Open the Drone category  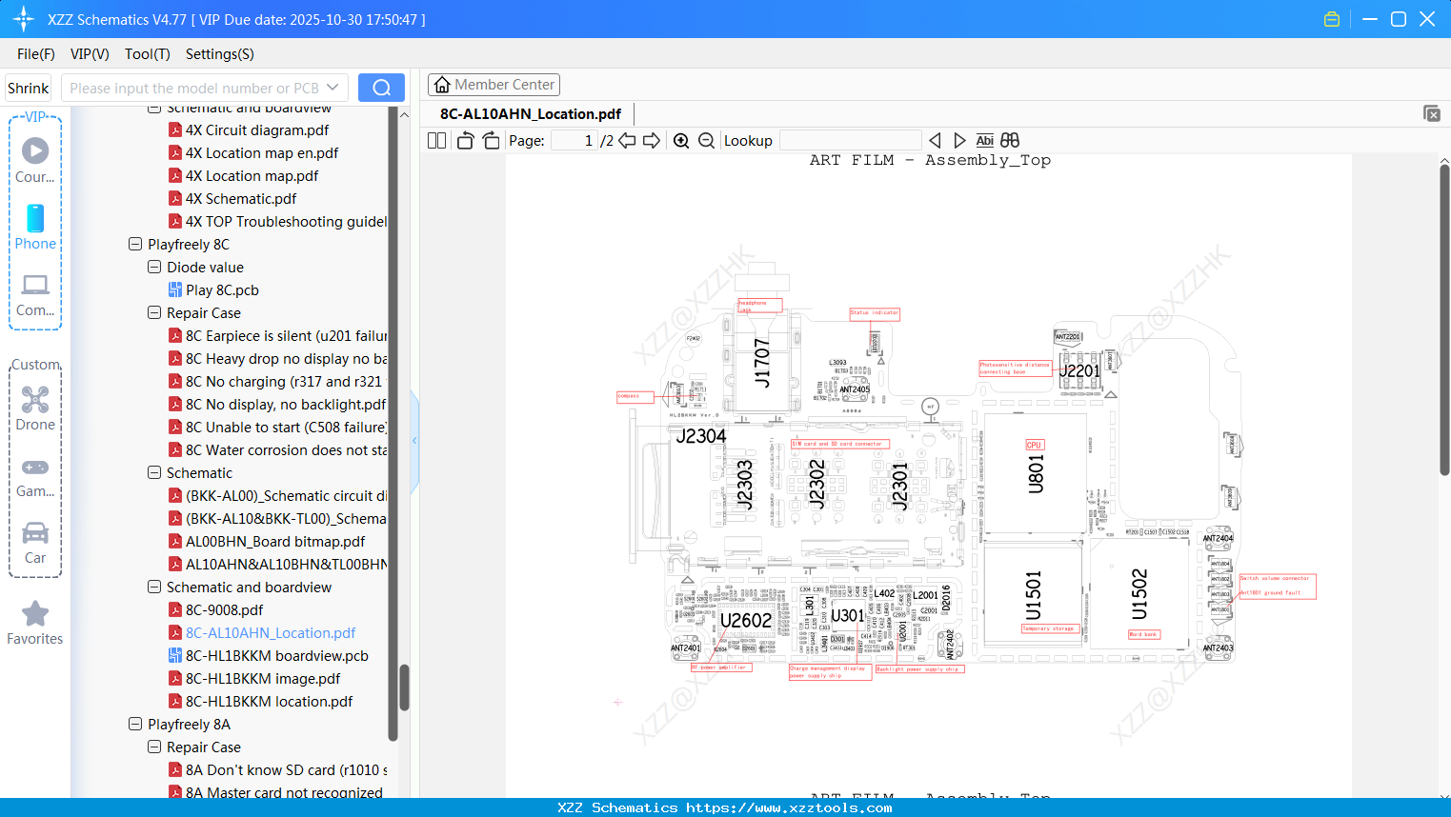click(x=35, y=408)
